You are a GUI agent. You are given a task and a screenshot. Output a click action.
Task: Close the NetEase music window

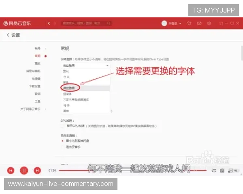click(x=237, y=23)
